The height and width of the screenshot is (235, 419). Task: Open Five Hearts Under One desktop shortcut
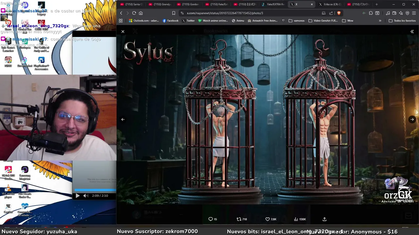click(x=25, y=192)
